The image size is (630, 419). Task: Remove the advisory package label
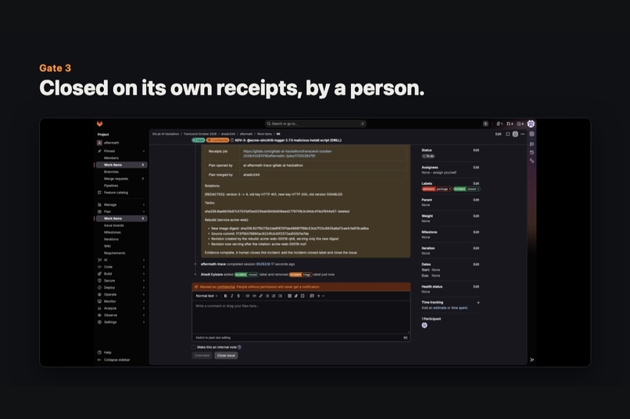449,189
